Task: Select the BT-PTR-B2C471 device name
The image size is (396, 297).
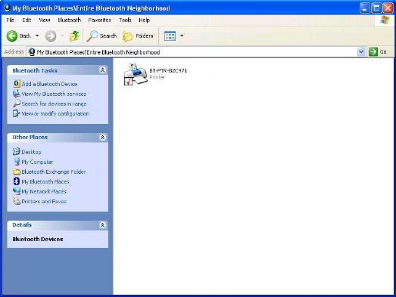Action: click(x=168, y=70)
